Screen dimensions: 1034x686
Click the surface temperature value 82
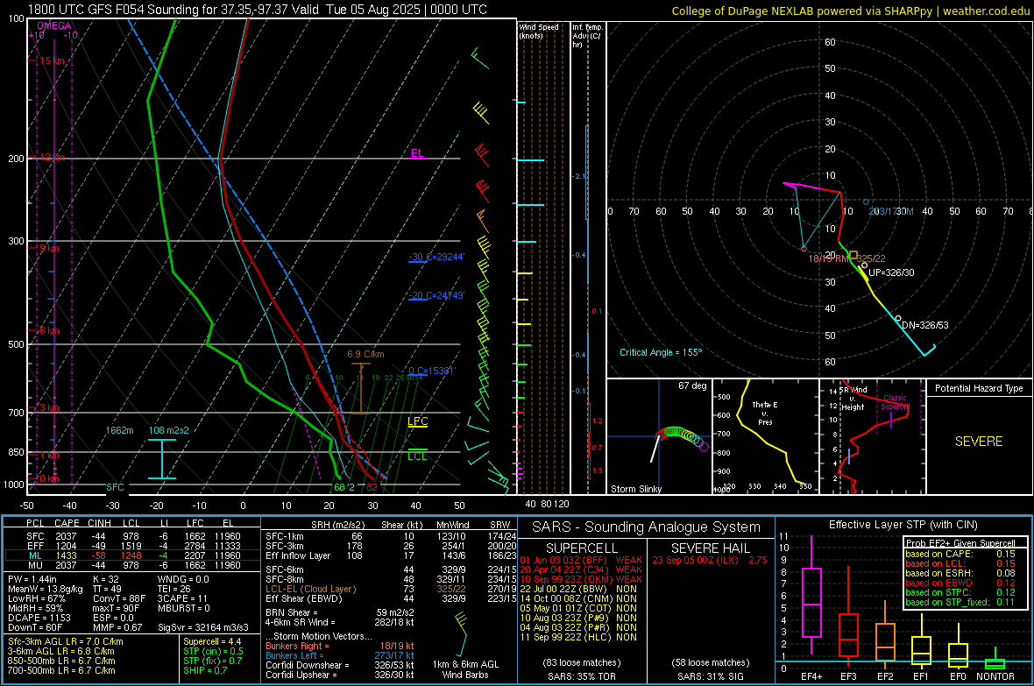coord(372,487)
